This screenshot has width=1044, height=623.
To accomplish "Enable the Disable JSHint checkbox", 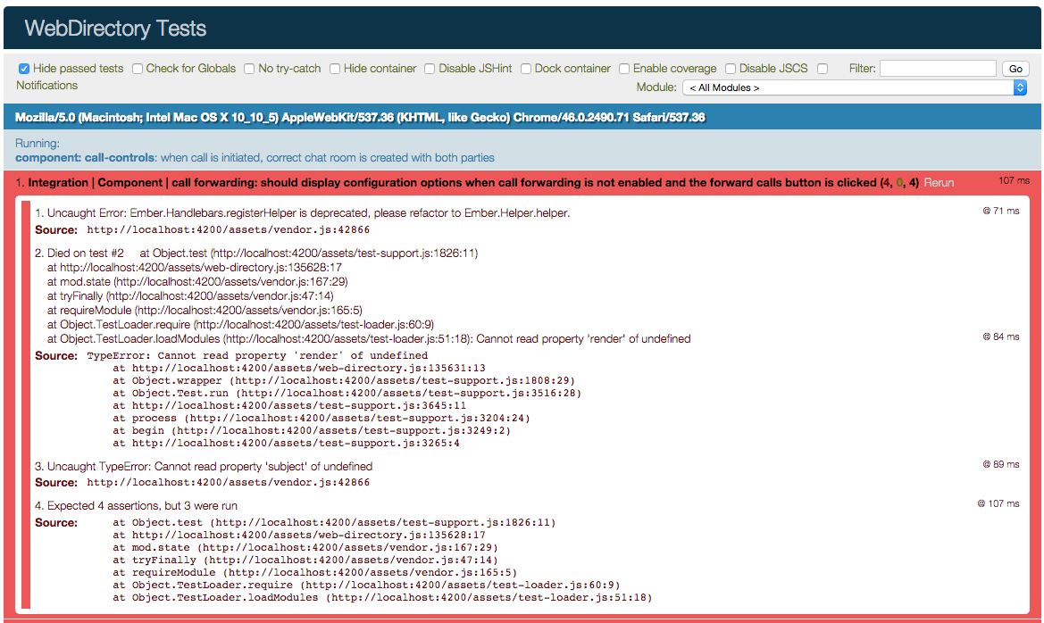I will pyautogui.click(x=430, y=69).
